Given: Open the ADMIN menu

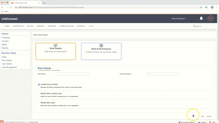Looking at the screenshot, I should click(91, 26).
